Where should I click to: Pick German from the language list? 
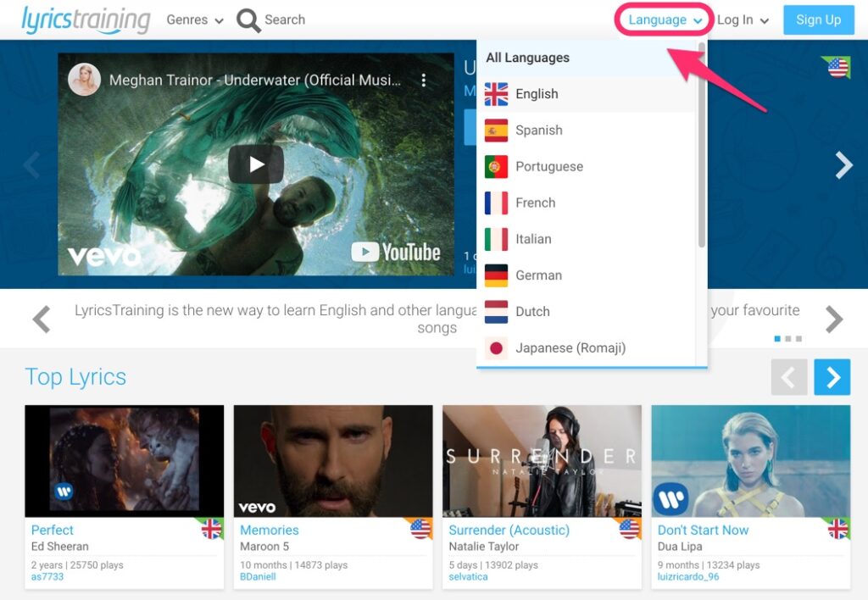click(x=538, y=275)
